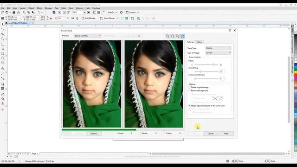The height and width of the screenshot is (167, 297).
Task: Open the Effects menu
Action: coord(39,8)
